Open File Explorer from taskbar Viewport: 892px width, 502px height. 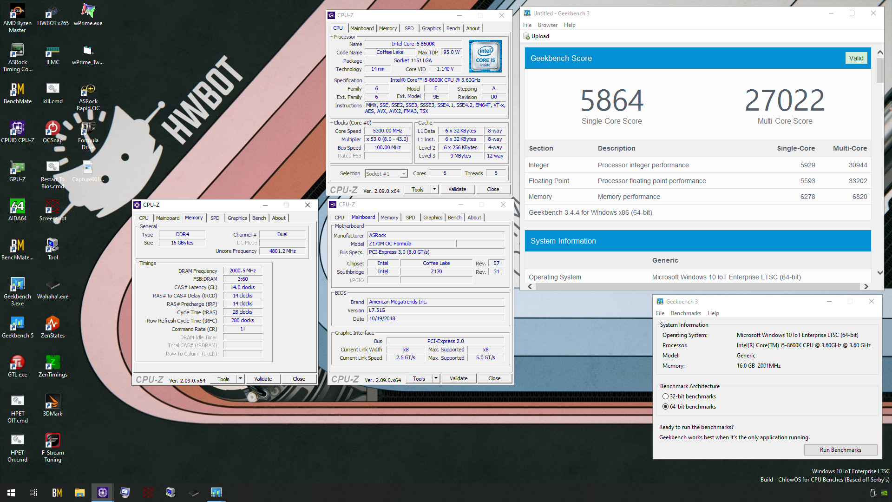click(80, 492)
